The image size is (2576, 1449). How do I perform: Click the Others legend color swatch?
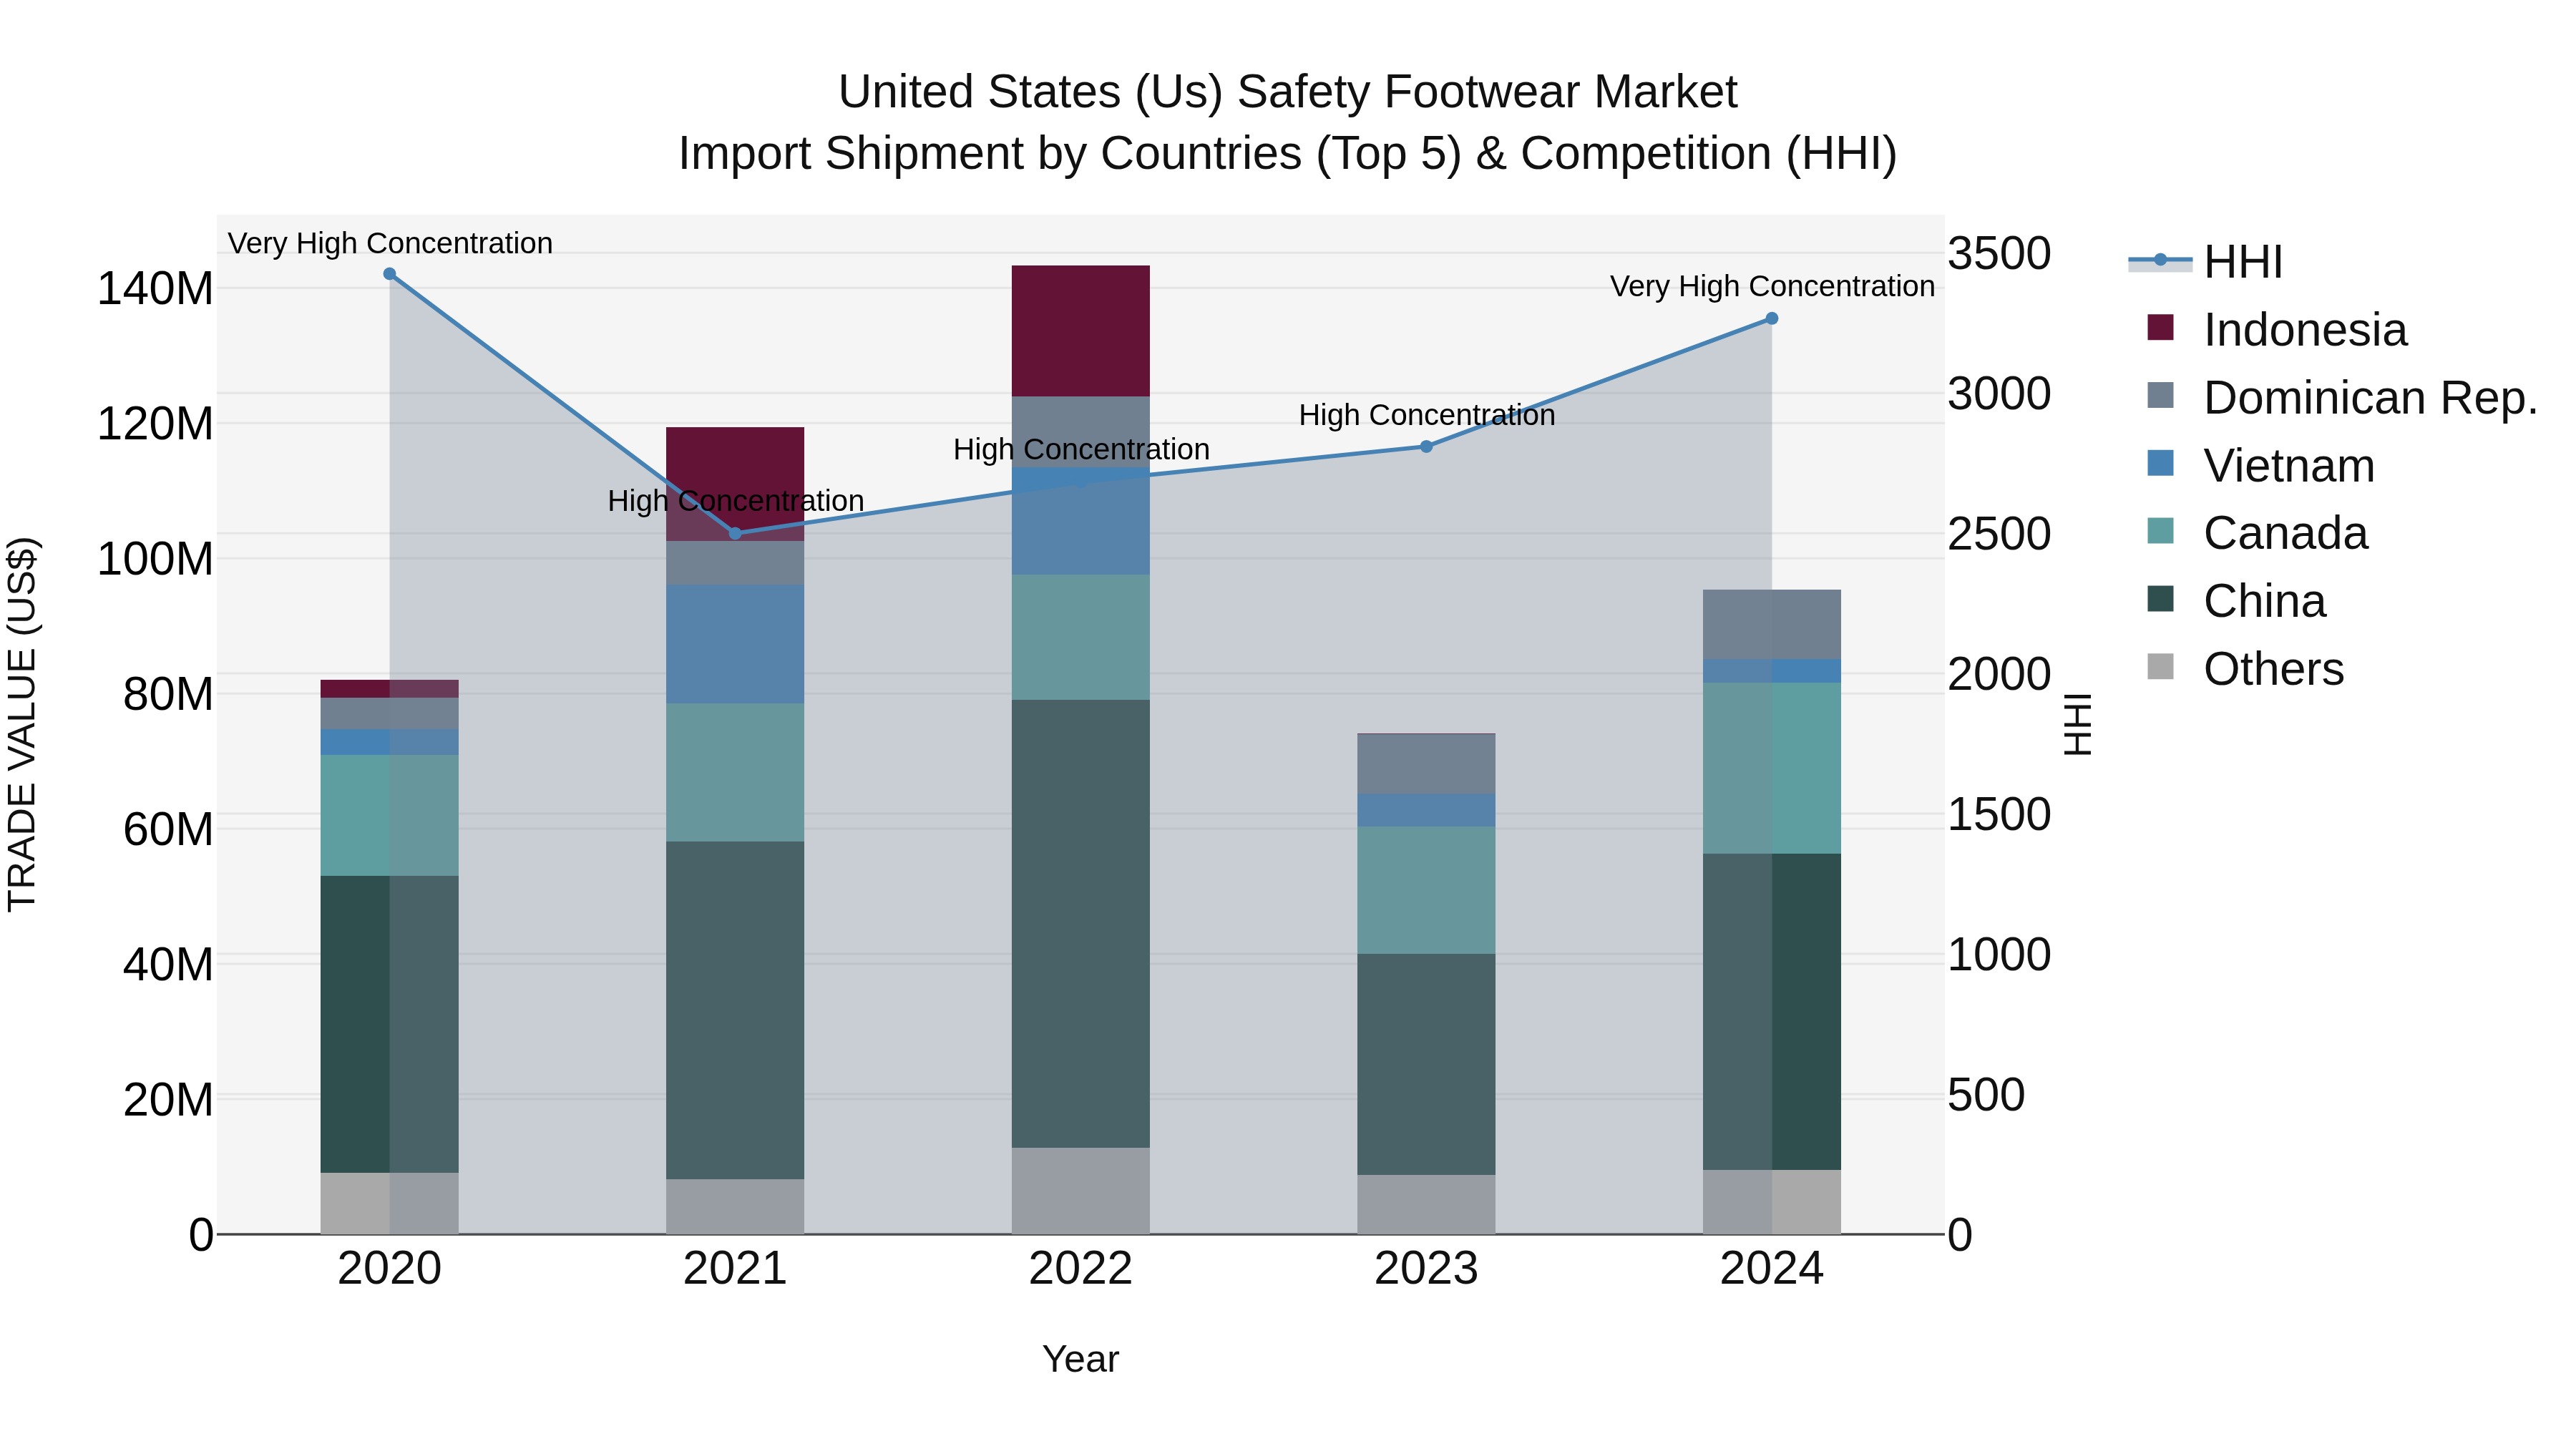click(x=2160, y=666)
